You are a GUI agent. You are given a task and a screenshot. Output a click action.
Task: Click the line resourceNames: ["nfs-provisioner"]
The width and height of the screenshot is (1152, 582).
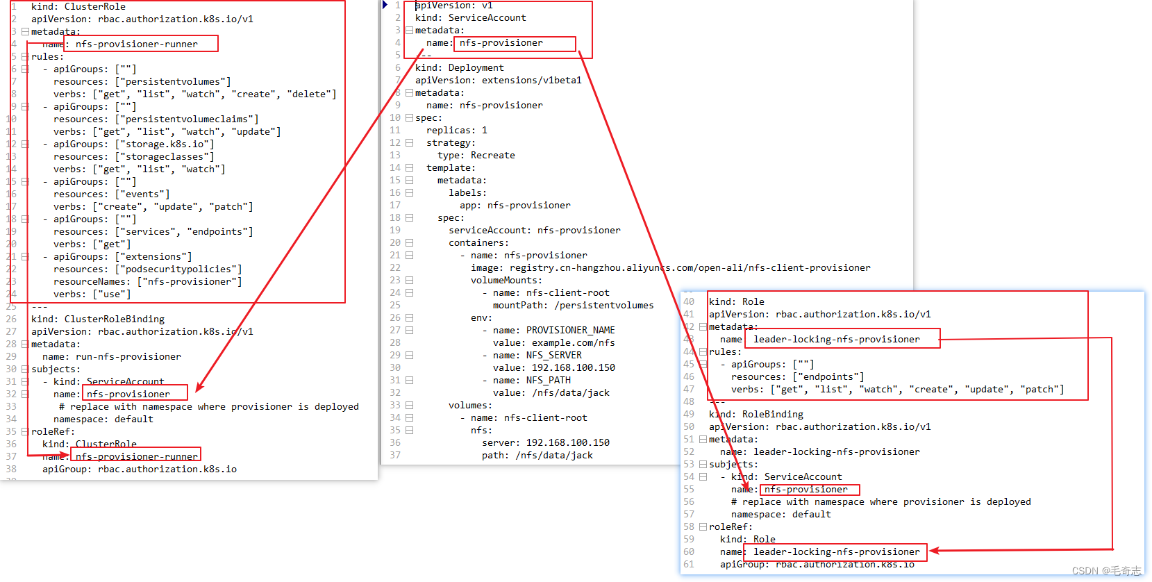pyautogui.click(x=148, y=281)
